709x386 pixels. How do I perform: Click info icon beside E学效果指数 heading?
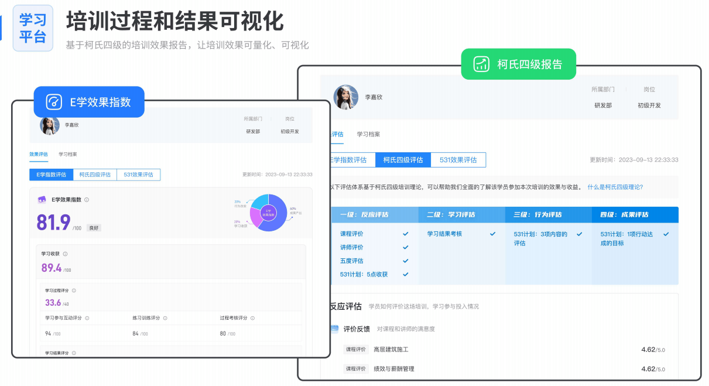point(87,200)
